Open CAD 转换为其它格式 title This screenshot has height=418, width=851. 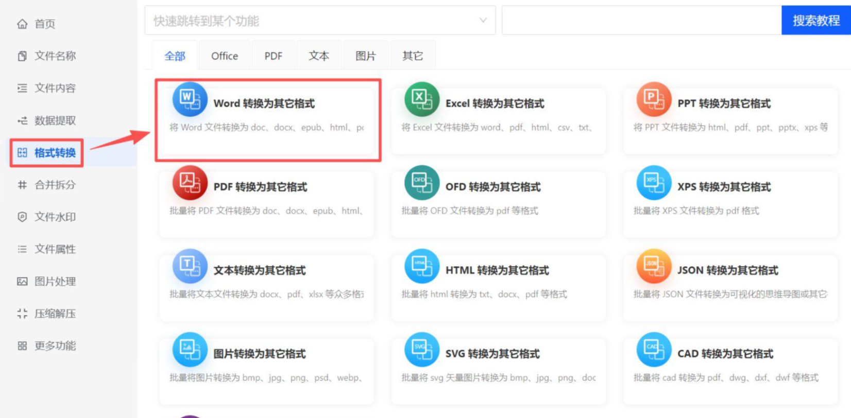pyautogui.click(x=725, y=354)
